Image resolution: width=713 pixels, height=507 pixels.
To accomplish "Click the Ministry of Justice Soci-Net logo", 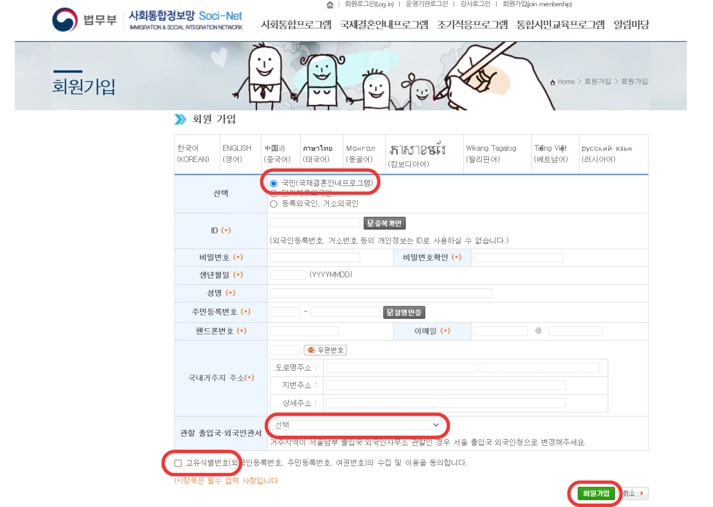I will tap(147, 20).
